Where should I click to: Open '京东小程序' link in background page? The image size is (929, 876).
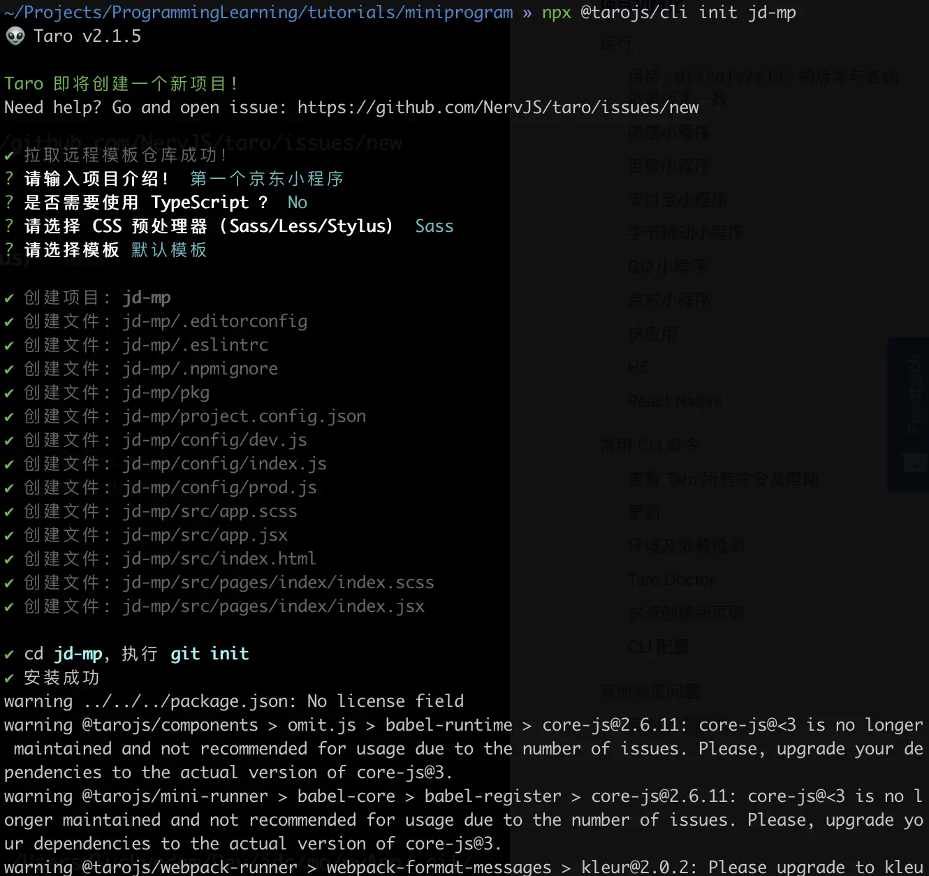click(x=669, y=300)
